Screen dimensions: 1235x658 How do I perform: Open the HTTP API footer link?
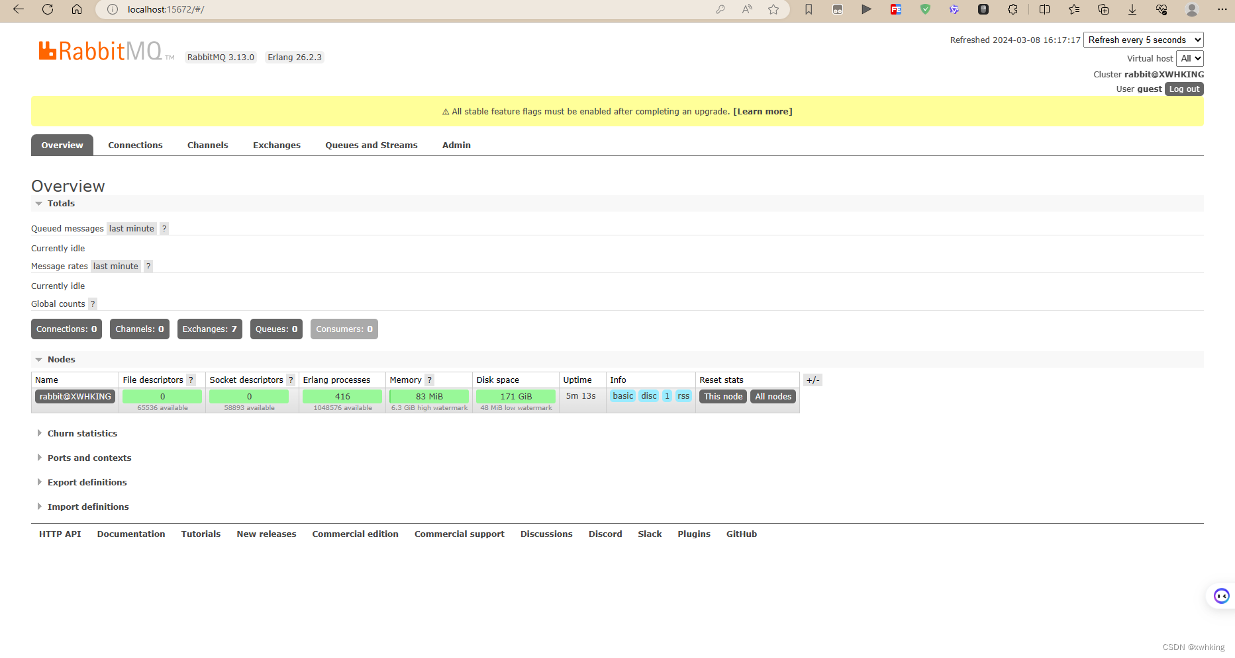pyautogui.click(x=60, y=534)
